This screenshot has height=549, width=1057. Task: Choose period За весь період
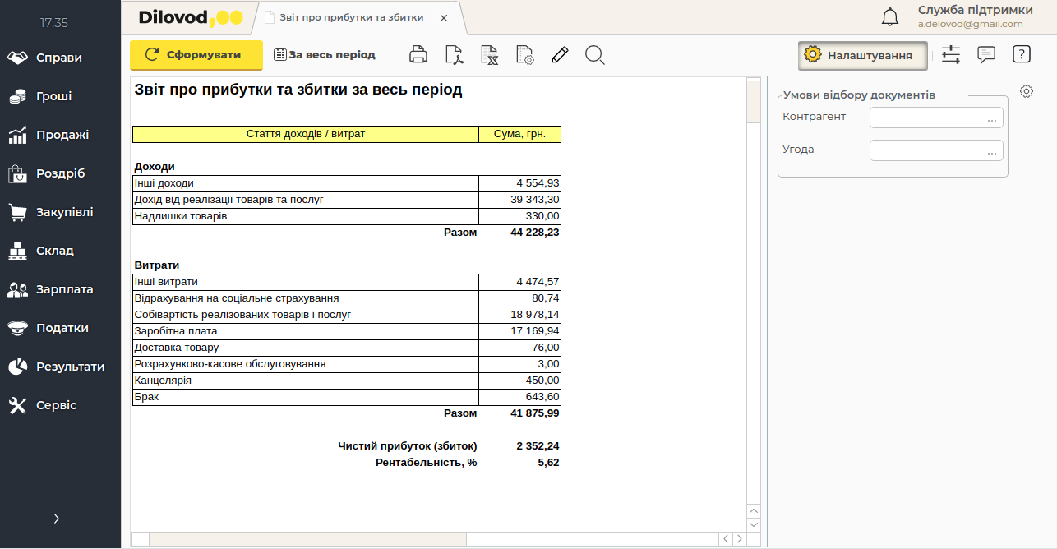325,55
